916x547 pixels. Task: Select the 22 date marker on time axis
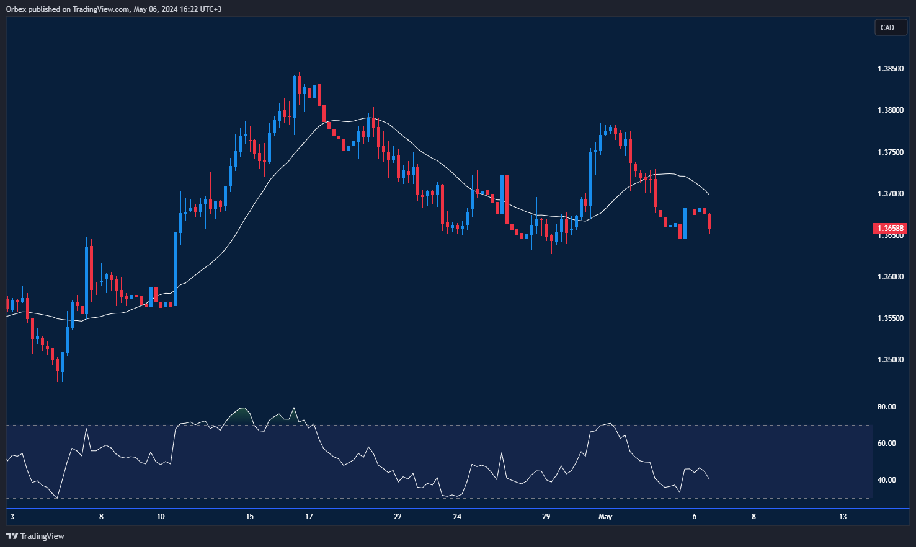pyautogui.click(x=398, y=517)
